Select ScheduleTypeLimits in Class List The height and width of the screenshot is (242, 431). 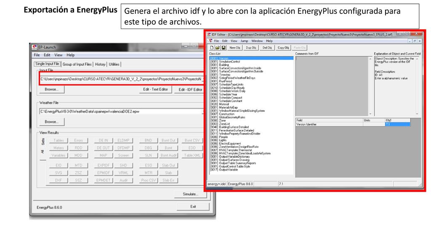[x=227, y=84]
